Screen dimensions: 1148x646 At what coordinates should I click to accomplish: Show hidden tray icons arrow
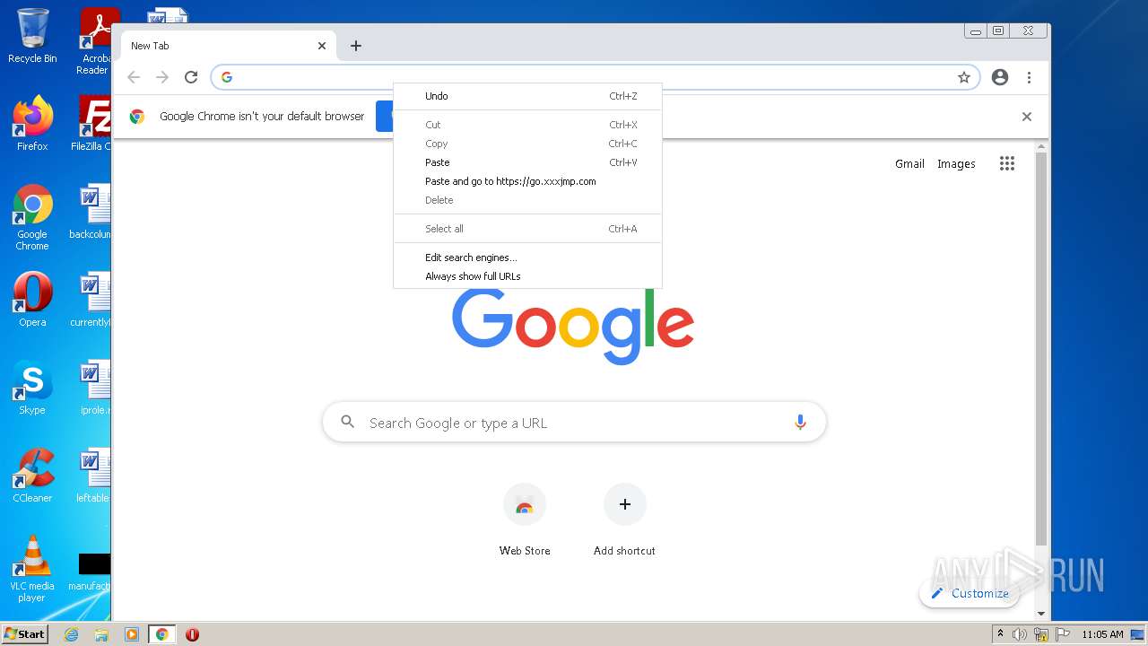click(x=1000, y=634)
